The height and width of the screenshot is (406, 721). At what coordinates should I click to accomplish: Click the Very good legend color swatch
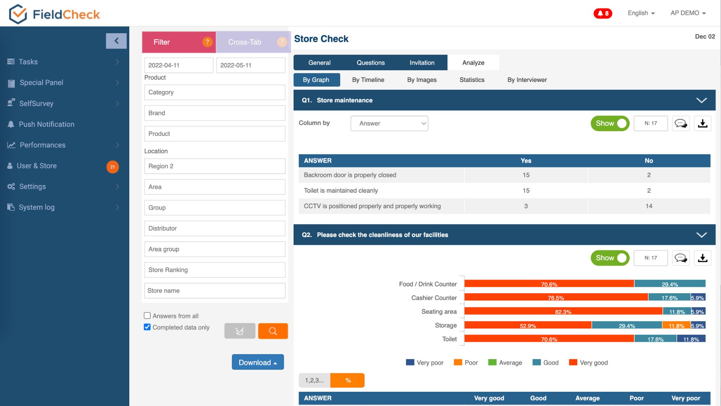coord(573,362)
